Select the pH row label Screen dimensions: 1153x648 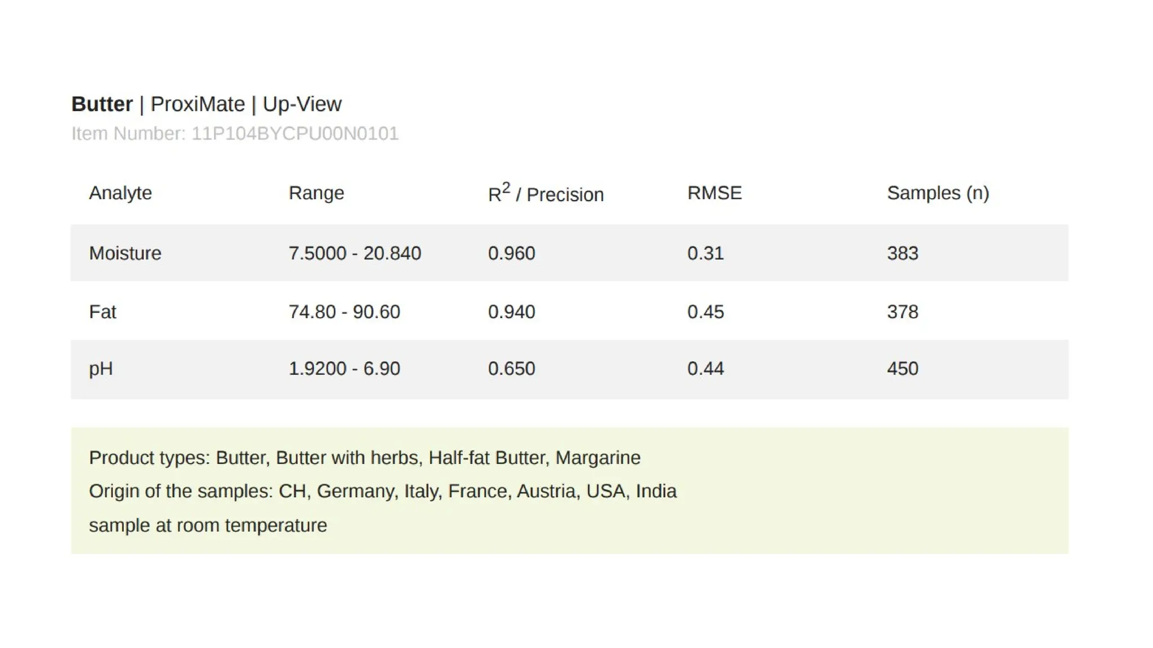[101, 368]
